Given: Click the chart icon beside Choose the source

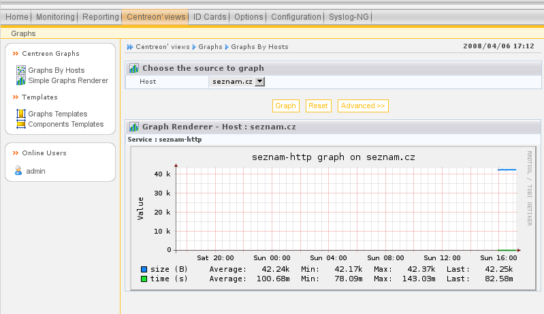Looking at the screenshot, I should 134,68.
